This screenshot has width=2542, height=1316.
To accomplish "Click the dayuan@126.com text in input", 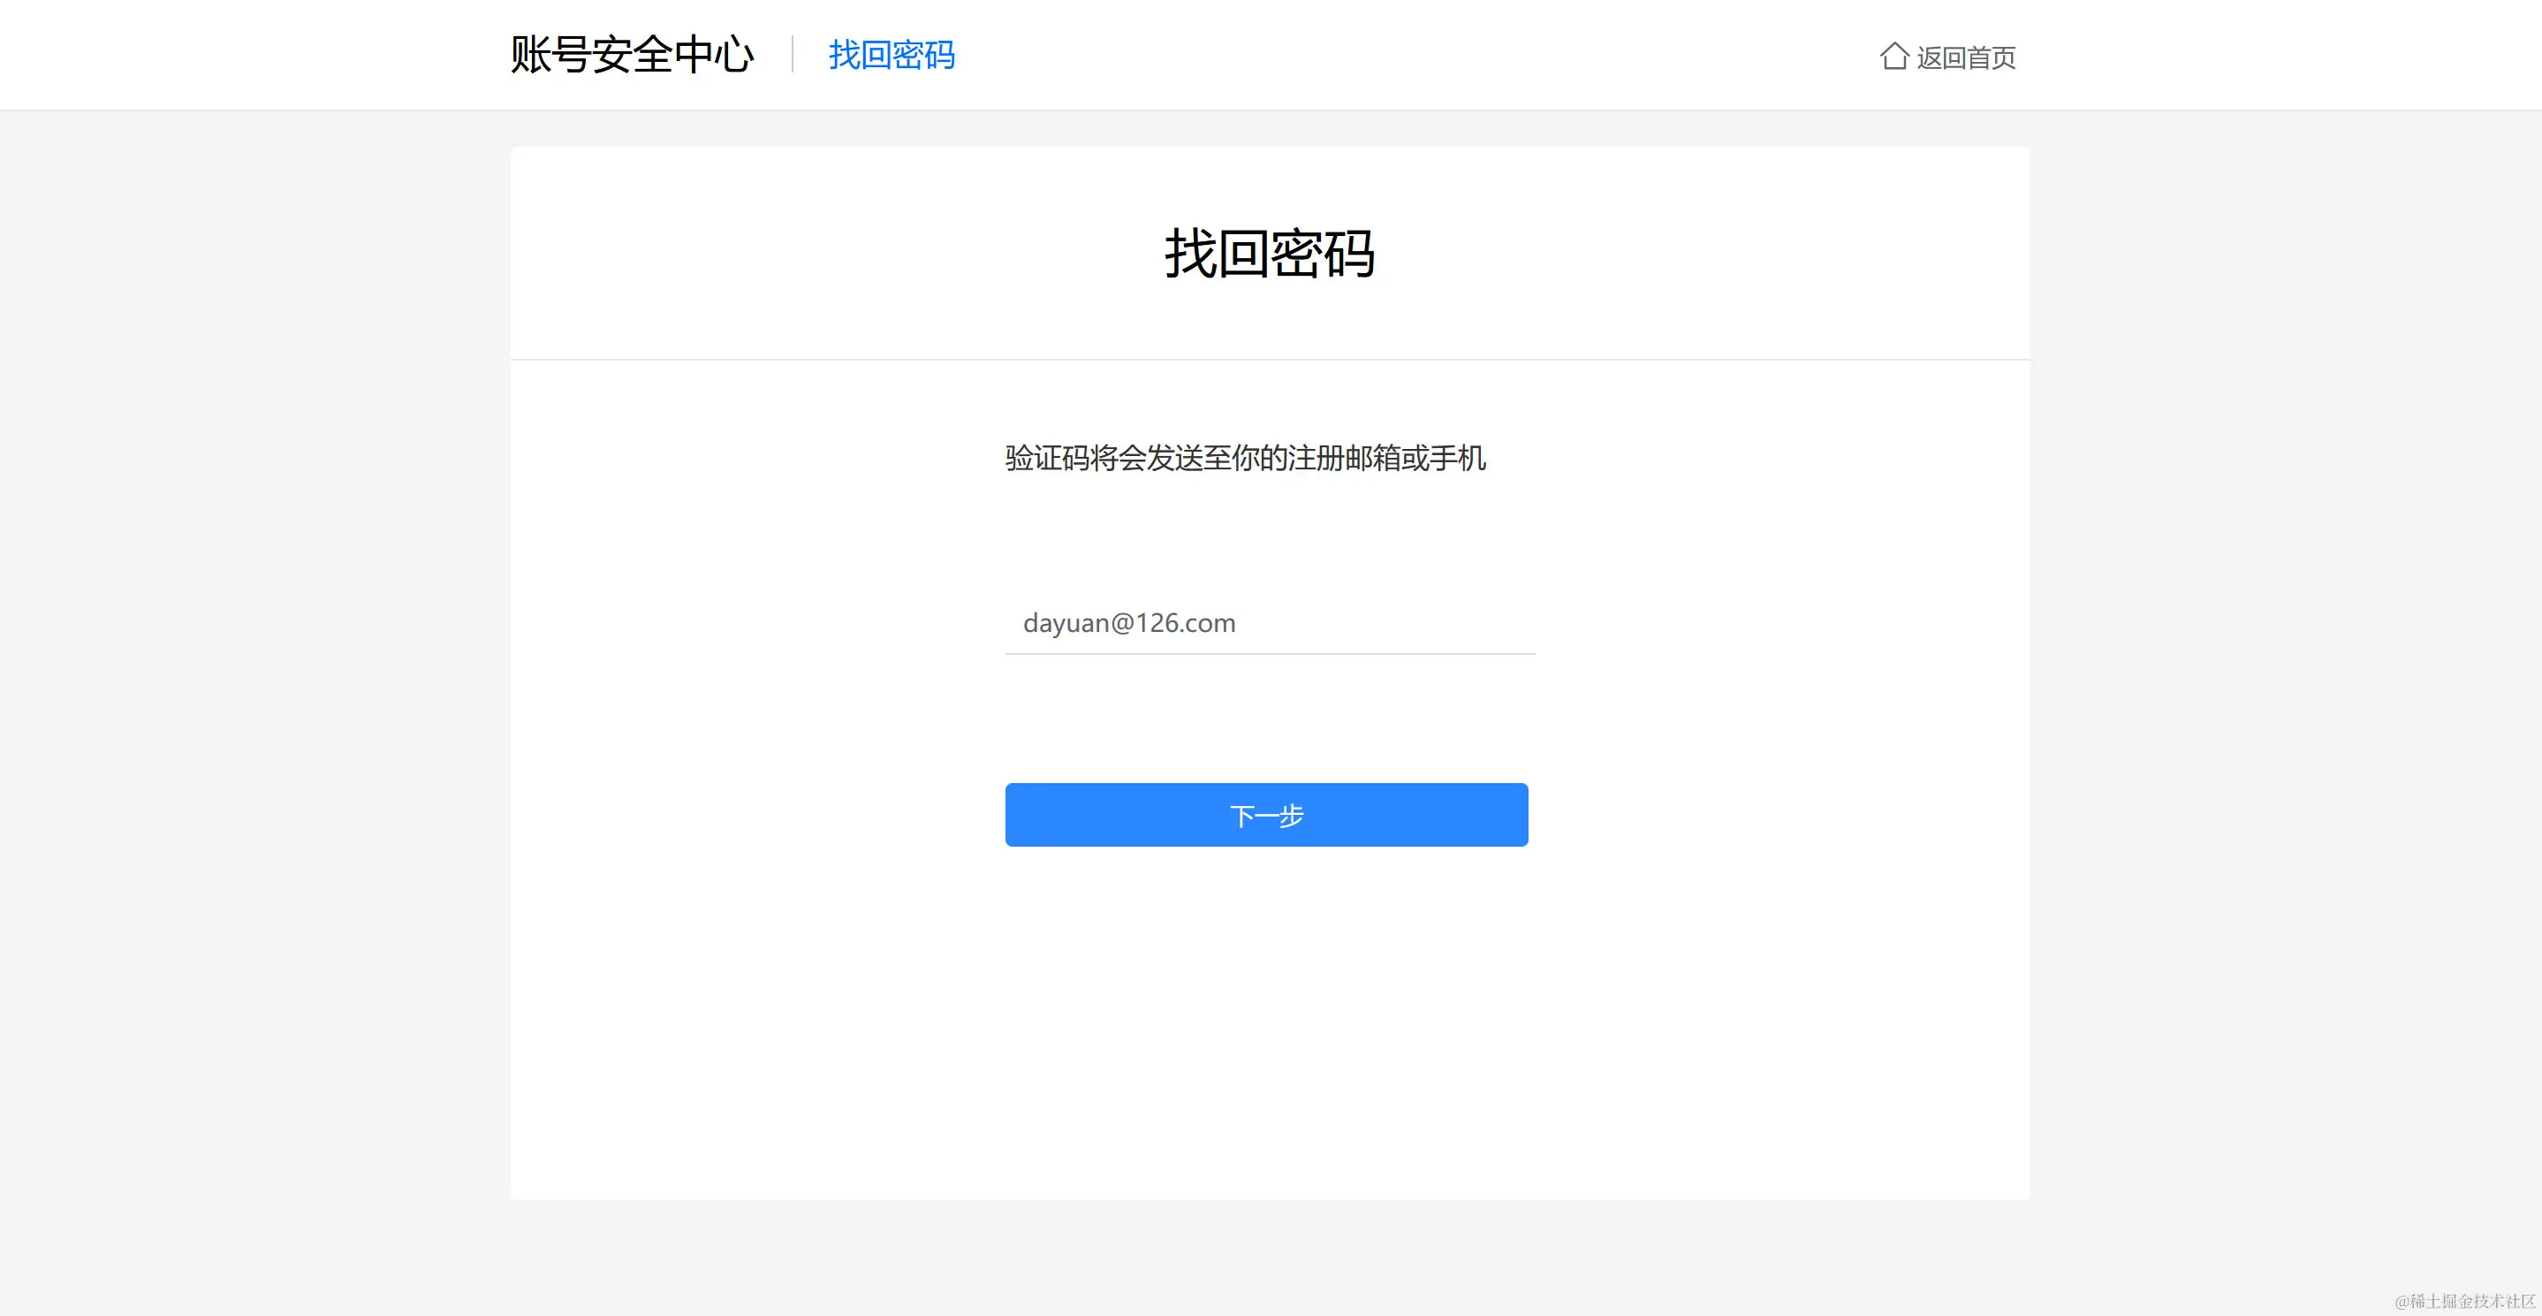I will coord(1129,623).
